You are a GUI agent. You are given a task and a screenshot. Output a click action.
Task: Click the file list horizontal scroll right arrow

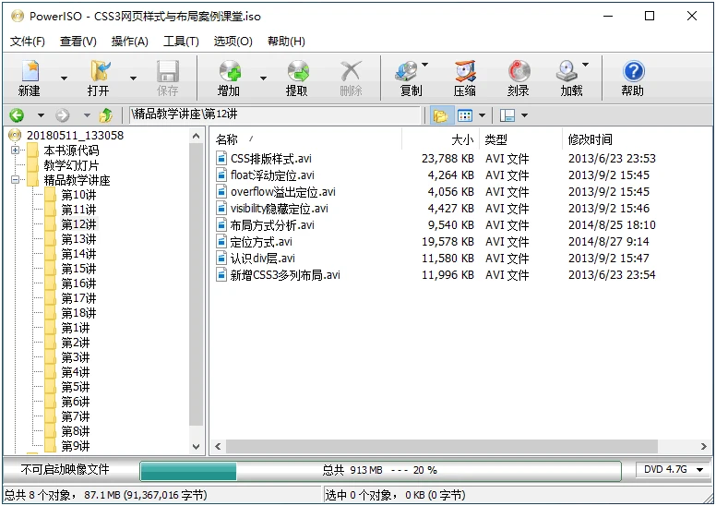(x=704, y=447)
